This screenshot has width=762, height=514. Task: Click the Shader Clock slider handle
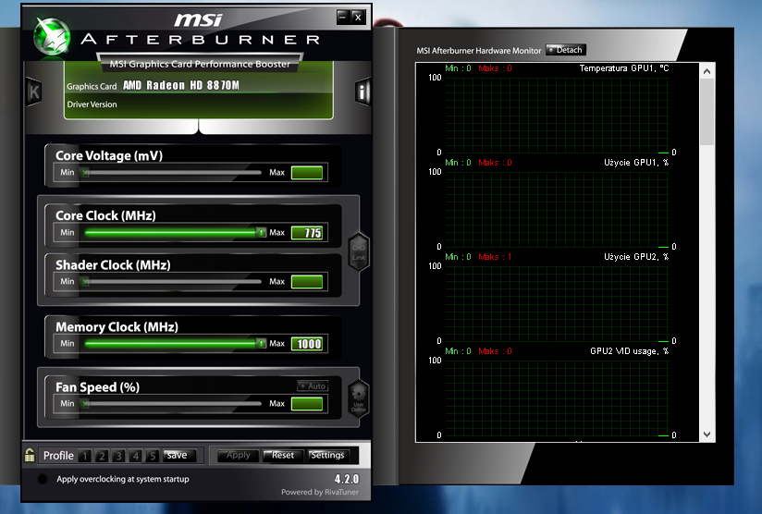85,281
